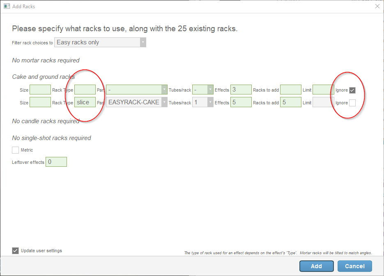Enable the Metric checkbox
Screen dimensions: 384x276
[x=15, y=150]
